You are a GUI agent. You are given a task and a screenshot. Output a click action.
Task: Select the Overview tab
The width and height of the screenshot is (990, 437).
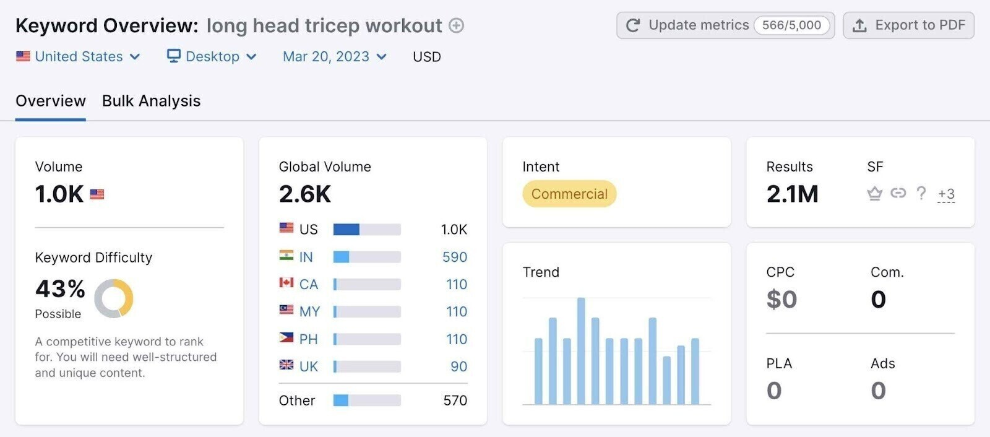[x=51, y=101]
